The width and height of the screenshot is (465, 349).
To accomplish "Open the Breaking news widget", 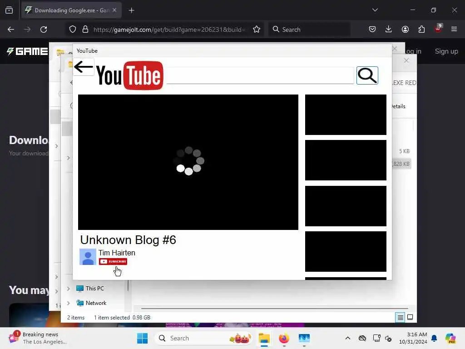I will coord(38,338).
